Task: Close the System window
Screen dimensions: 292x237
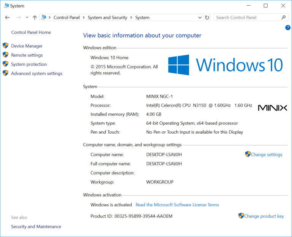Action: tap(283, 6)
